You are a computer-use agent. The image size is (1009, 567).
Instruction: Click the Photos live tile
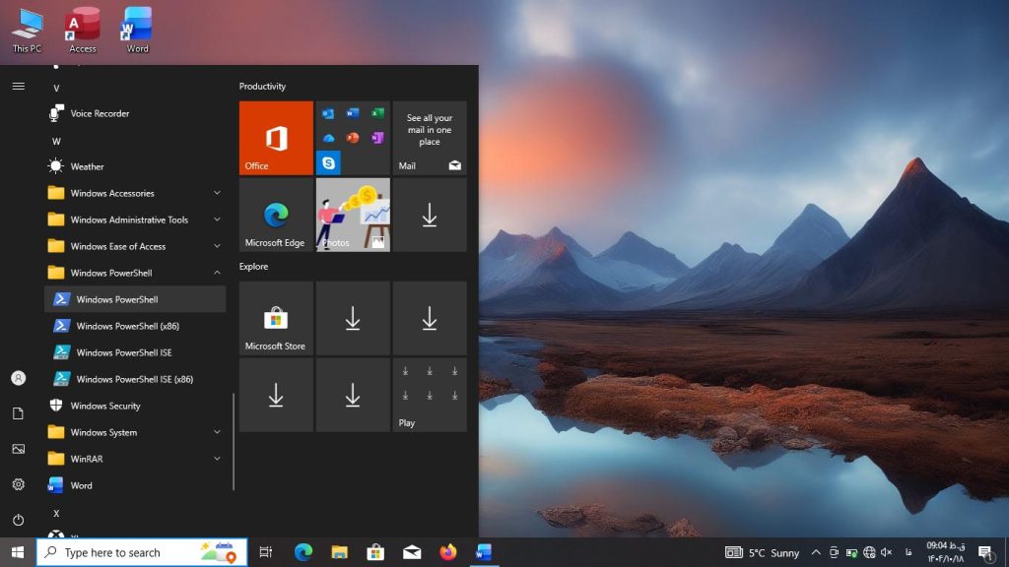(x=353, y=215)
